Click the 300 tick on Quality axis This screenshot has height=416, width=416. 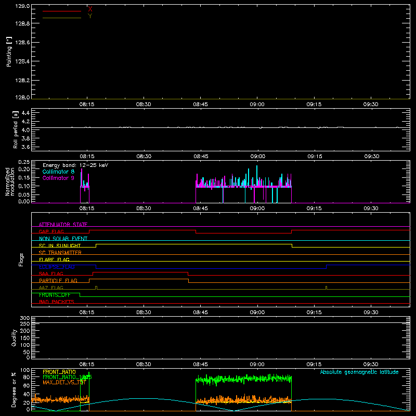point(25,318)
